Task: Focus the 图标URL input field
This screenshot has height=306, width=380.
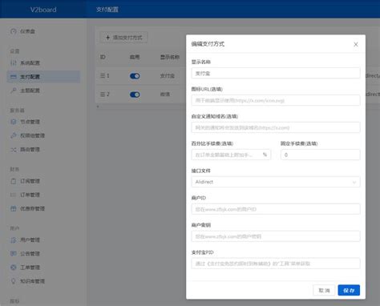Action: [276, 100]
